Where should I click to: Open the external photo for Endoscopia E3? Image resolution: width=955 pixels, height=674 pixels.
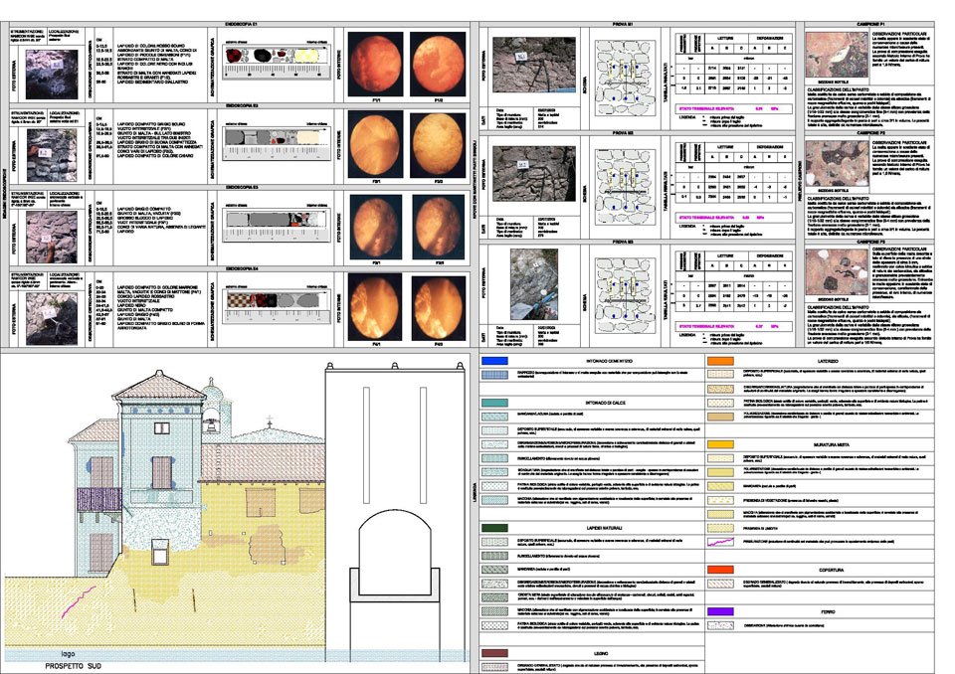click(52, 237)
